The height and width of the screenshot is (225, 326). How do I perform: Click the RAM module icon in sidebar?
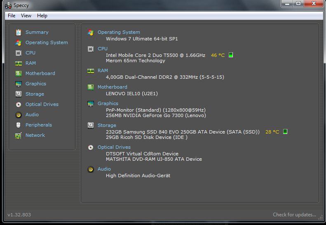point(19,63)
